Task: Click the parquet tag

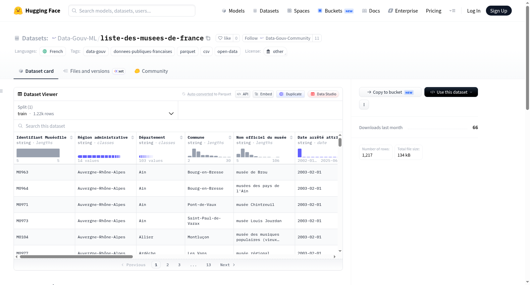Action: (x=187, y=51)
